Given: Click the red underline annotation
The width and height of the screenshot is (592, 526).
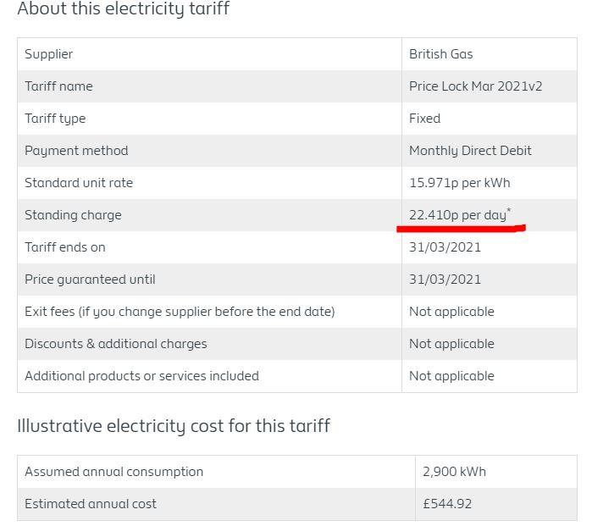Looking at the screenshot, I should 461,229.
